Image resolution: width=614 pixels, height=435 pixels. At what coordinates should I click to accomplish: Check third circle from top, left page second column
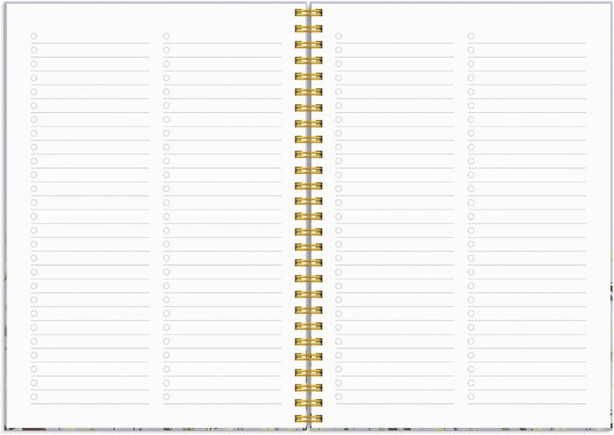pyautogui.click(x=167, y=64)
